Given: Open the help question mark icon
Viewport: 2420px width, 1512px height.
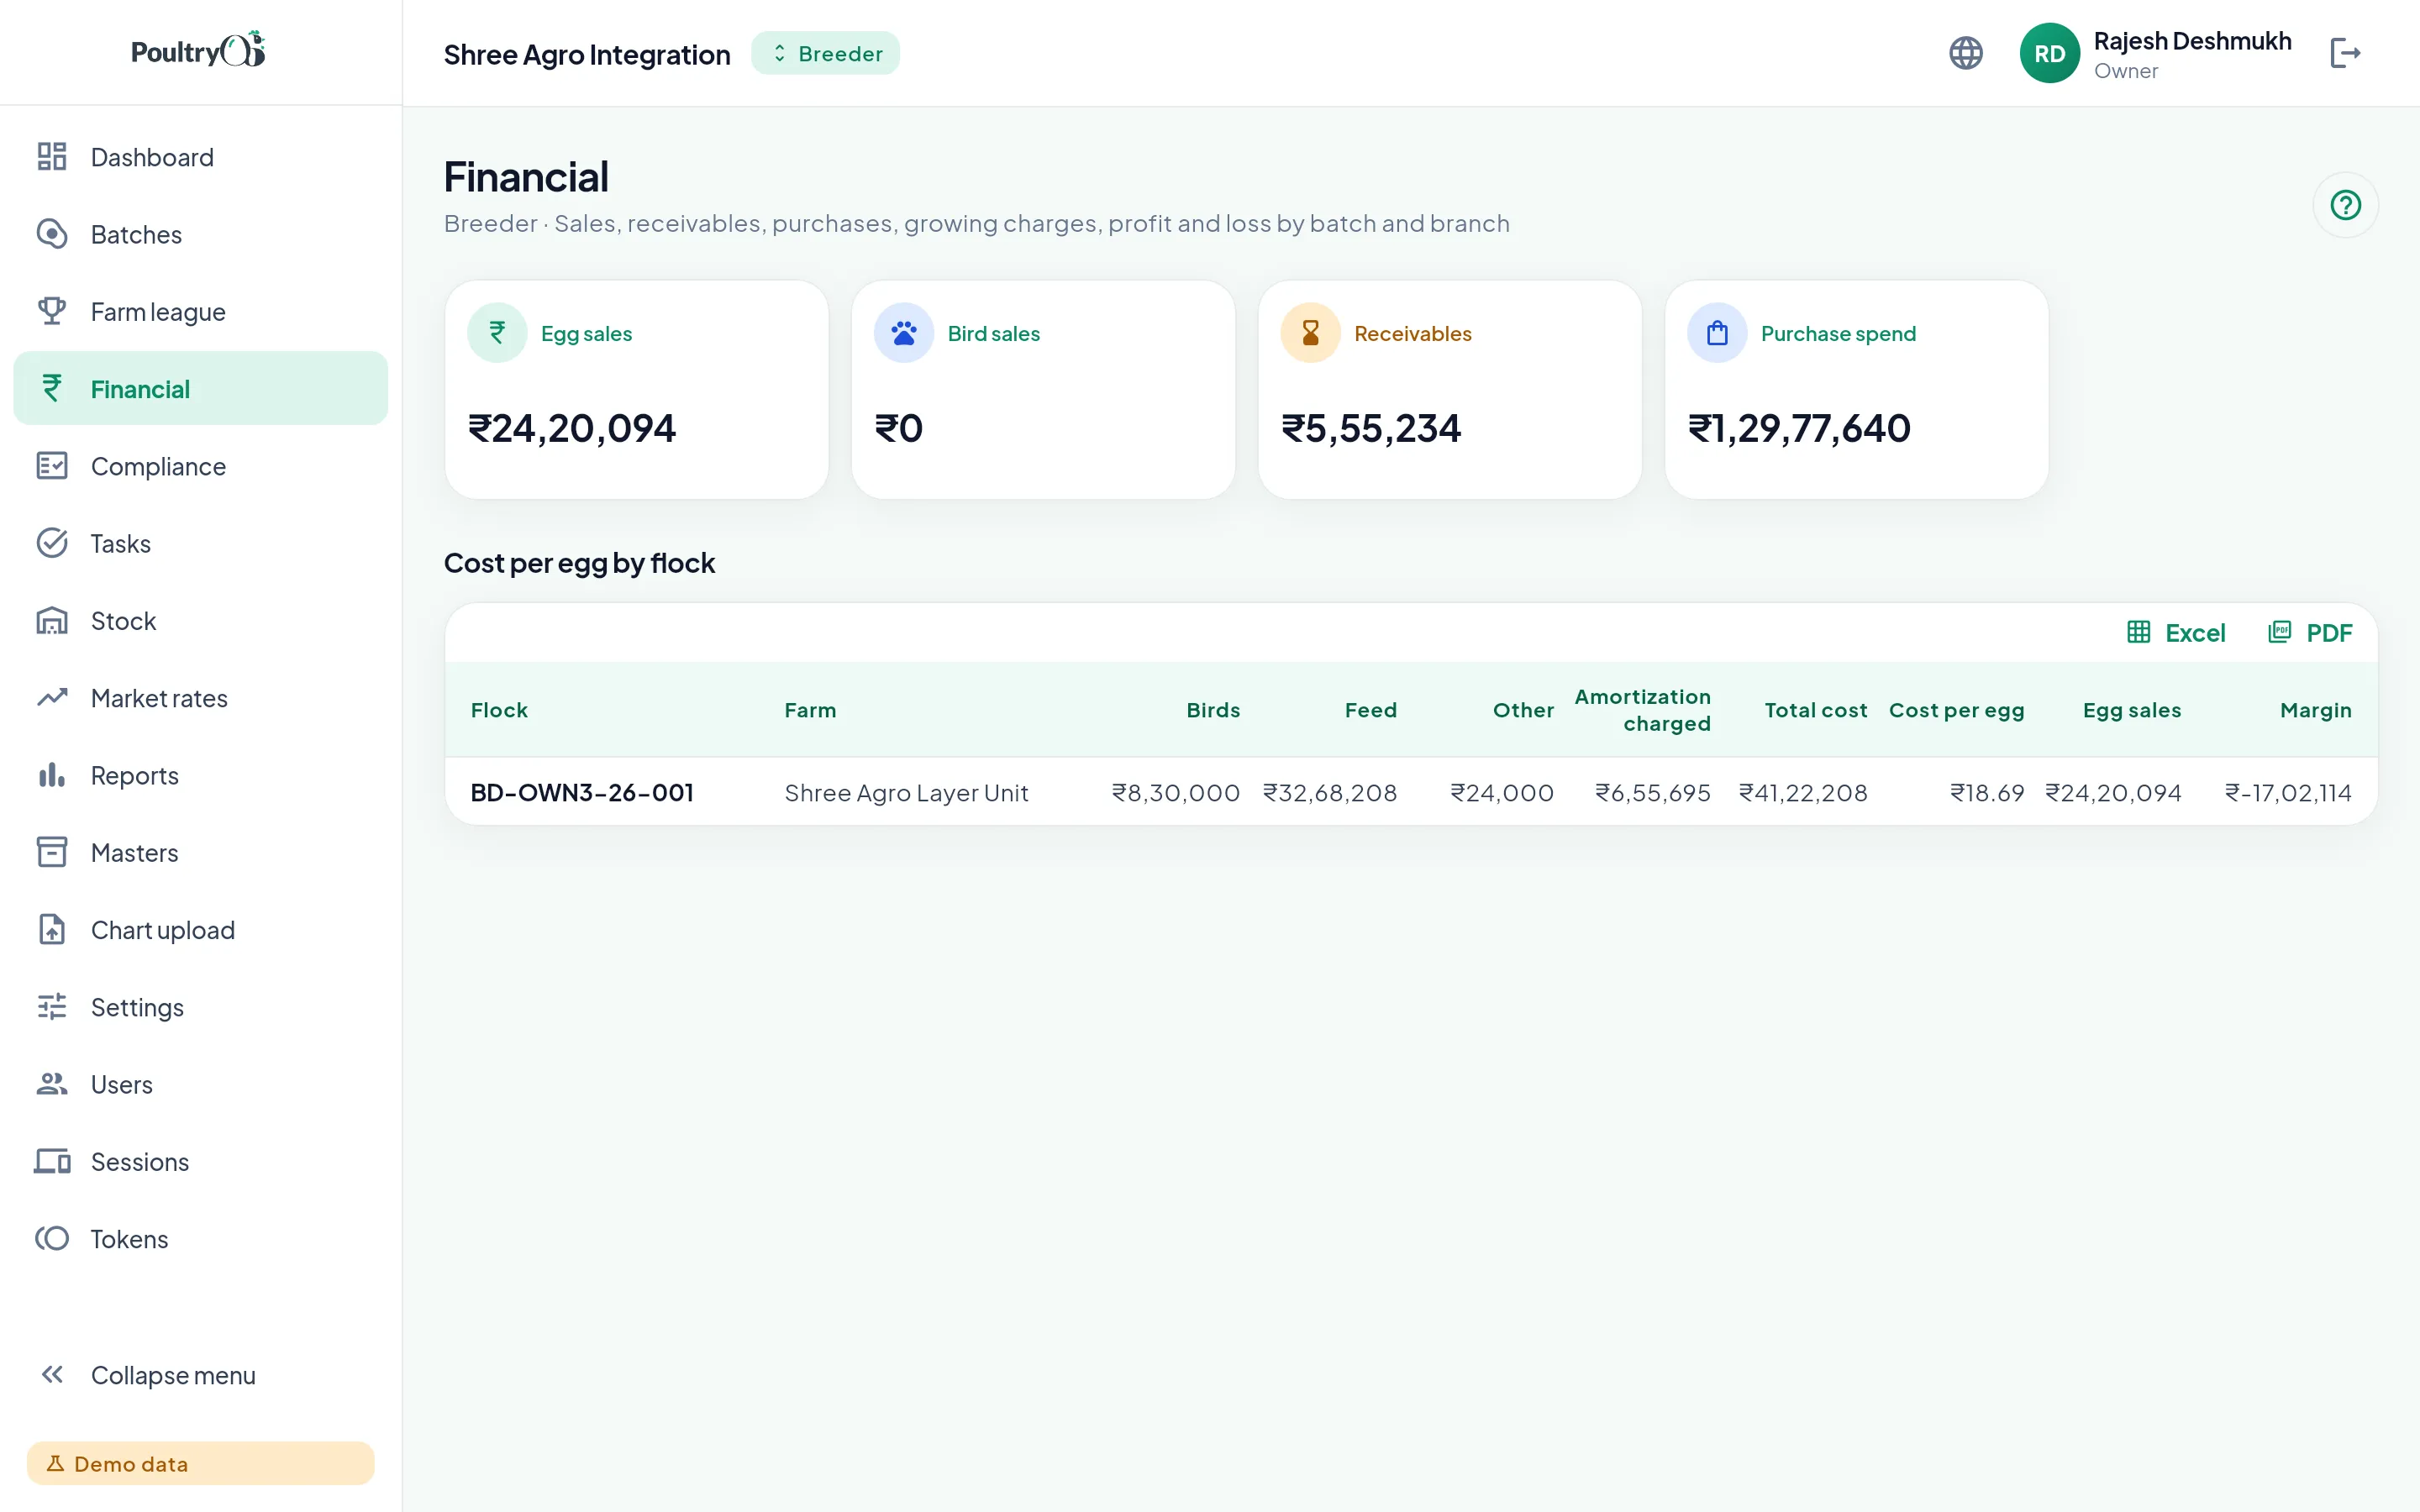Looking at the screenshot, I should click(x=2346, y=205).
